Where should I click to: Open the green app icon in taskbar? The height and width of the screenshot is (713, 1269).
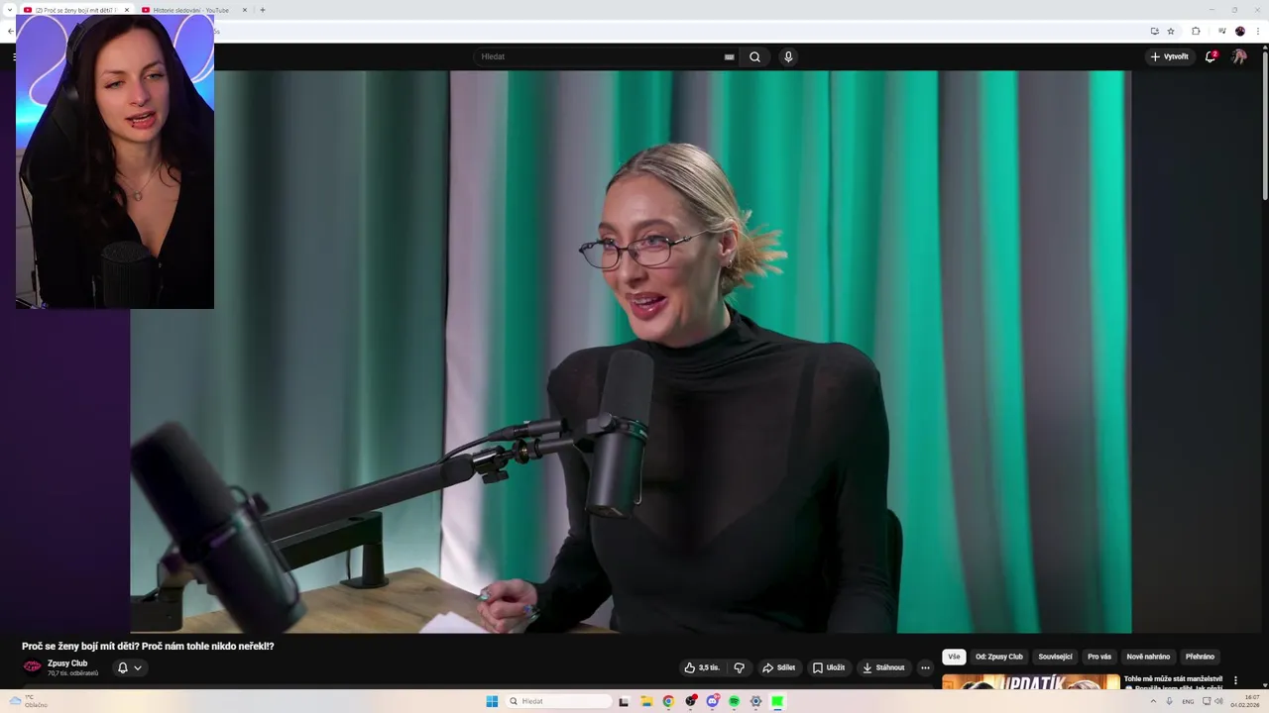click(x=777, y=701)
